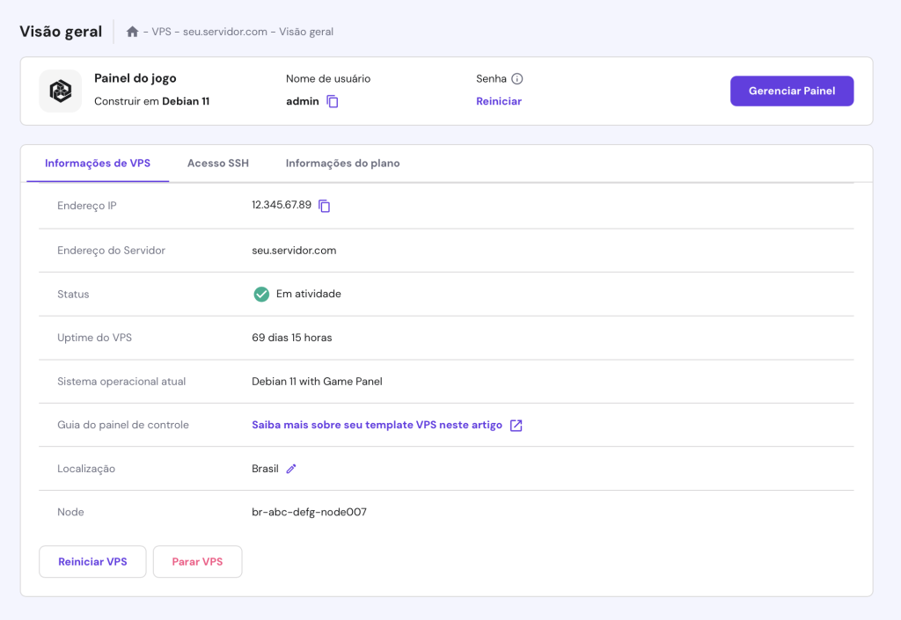Viewport: 901px width, 620px height.
Task: Go to VPS in the breadcrumb
Action: 161,32
